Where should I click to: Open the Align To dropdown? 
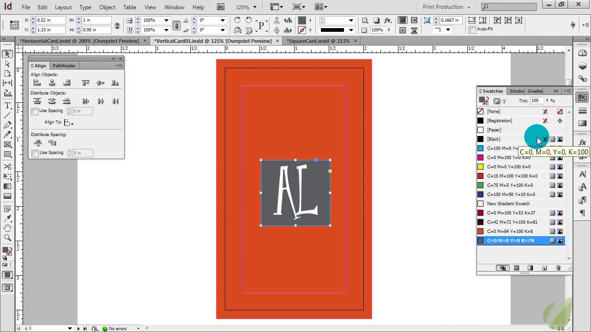coord(68,123)
